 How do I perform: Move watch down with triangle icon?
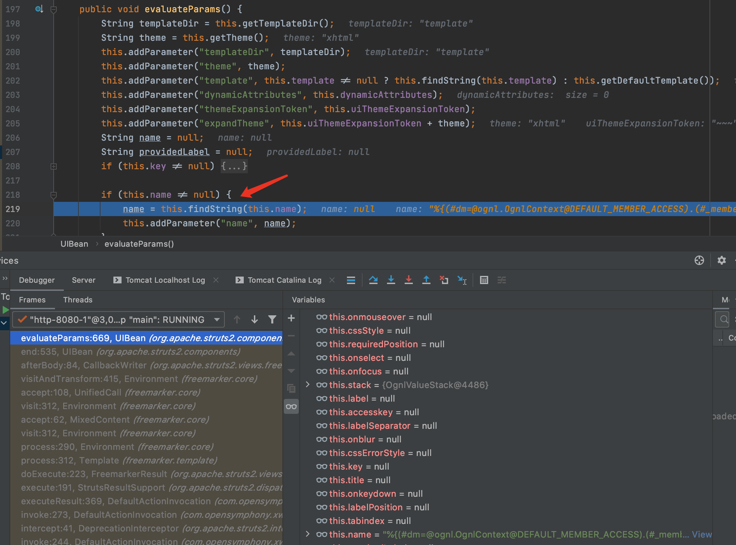(291, 371)
